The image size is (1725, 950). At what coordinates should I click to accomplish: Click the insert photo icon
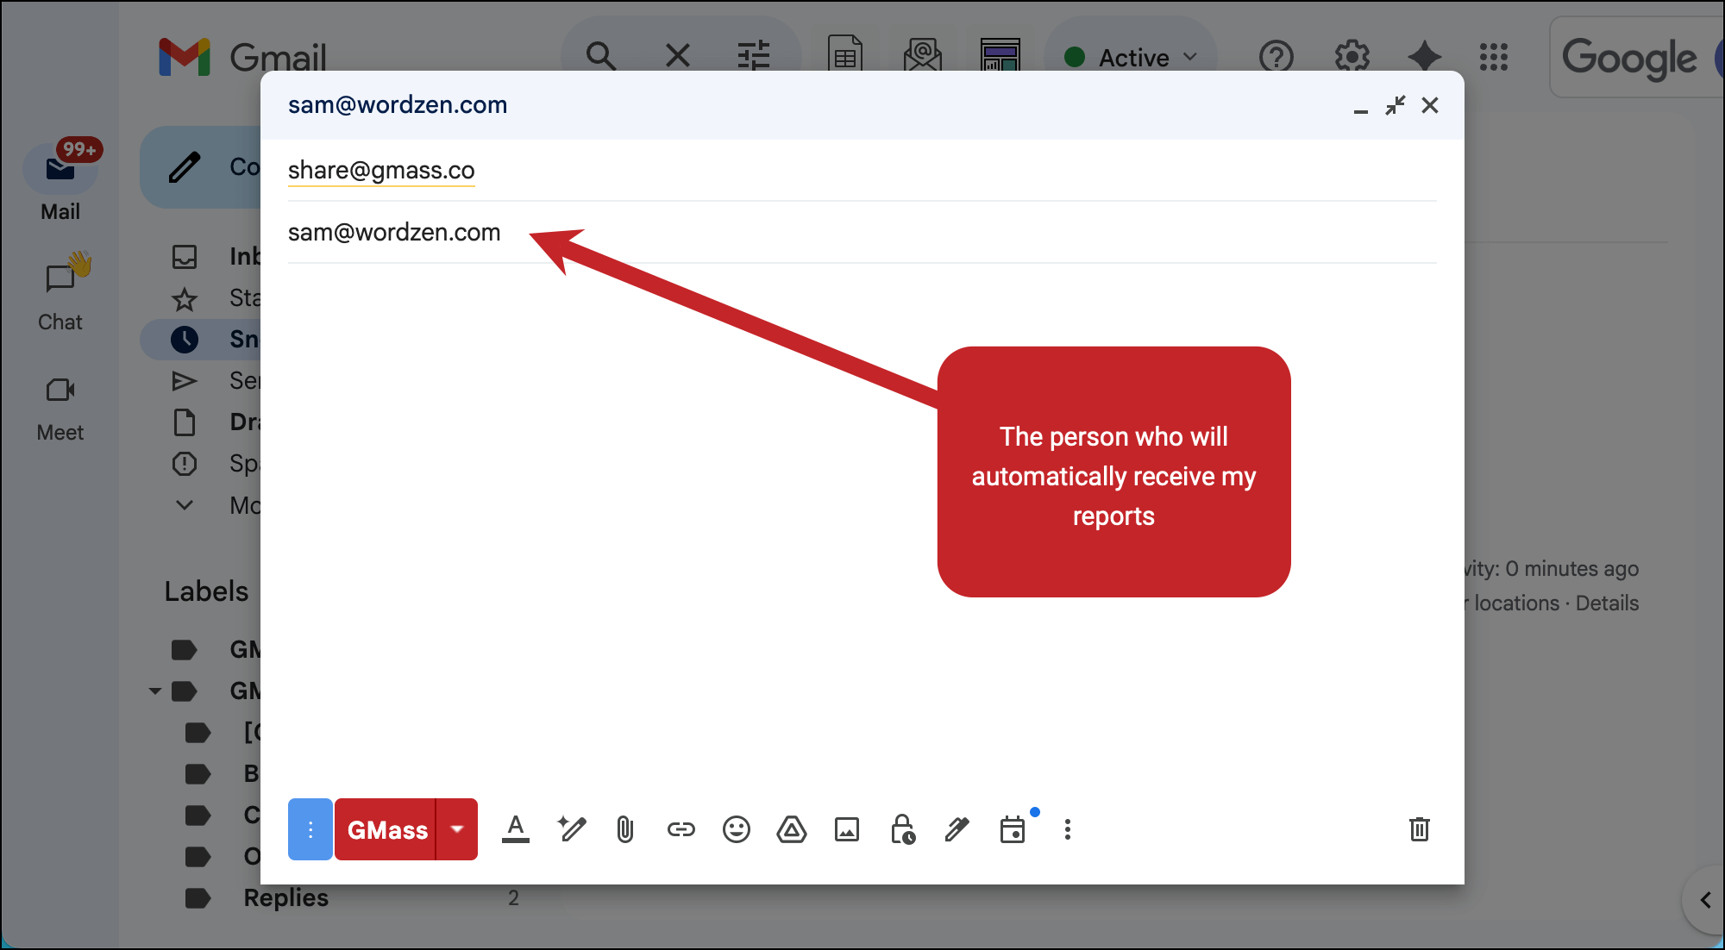(x=846, y=830)
